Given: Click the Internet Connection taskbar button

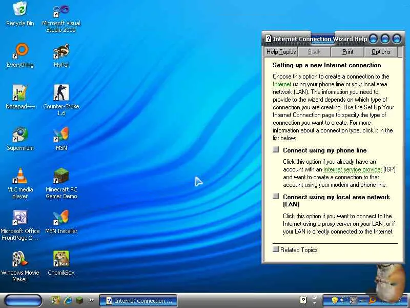Looking at the screenshot, I should pyautogui.click(x=138, y=301).
